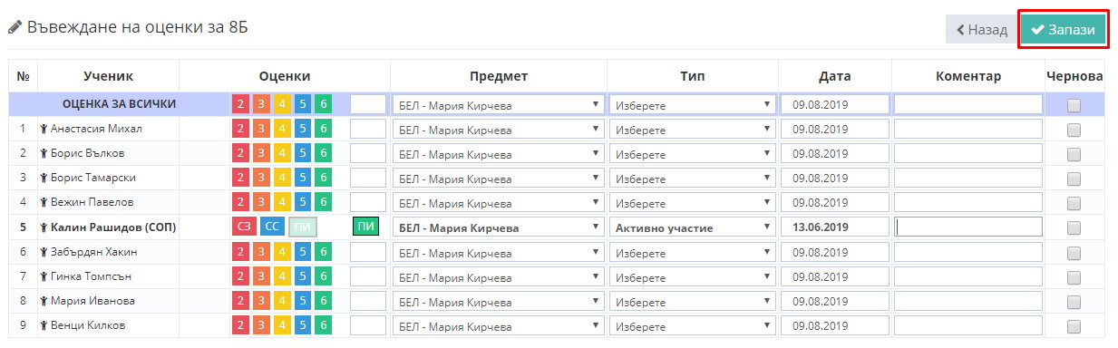
Task: Click yellow grade 4 in ОЦЕНКА ЗА ВСИЧКИ row
Action: click(282, 104)
